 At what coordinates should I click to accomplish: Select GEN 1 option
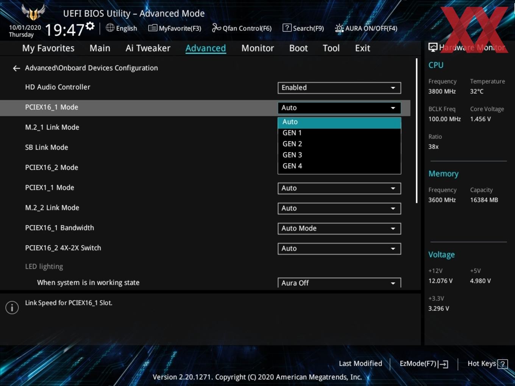339,133
